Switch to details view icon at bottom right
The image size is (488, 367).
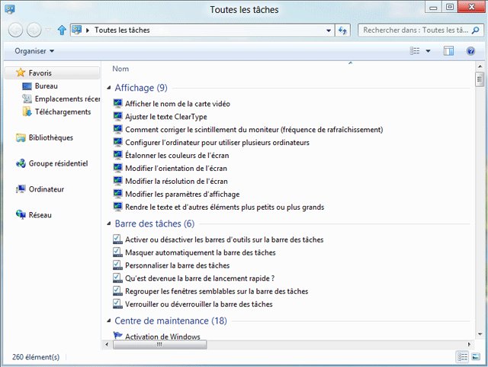click(x=462, y=357)
